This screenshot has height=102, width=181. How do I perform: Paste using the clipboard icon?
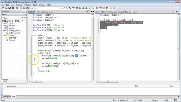coord(28,8)
